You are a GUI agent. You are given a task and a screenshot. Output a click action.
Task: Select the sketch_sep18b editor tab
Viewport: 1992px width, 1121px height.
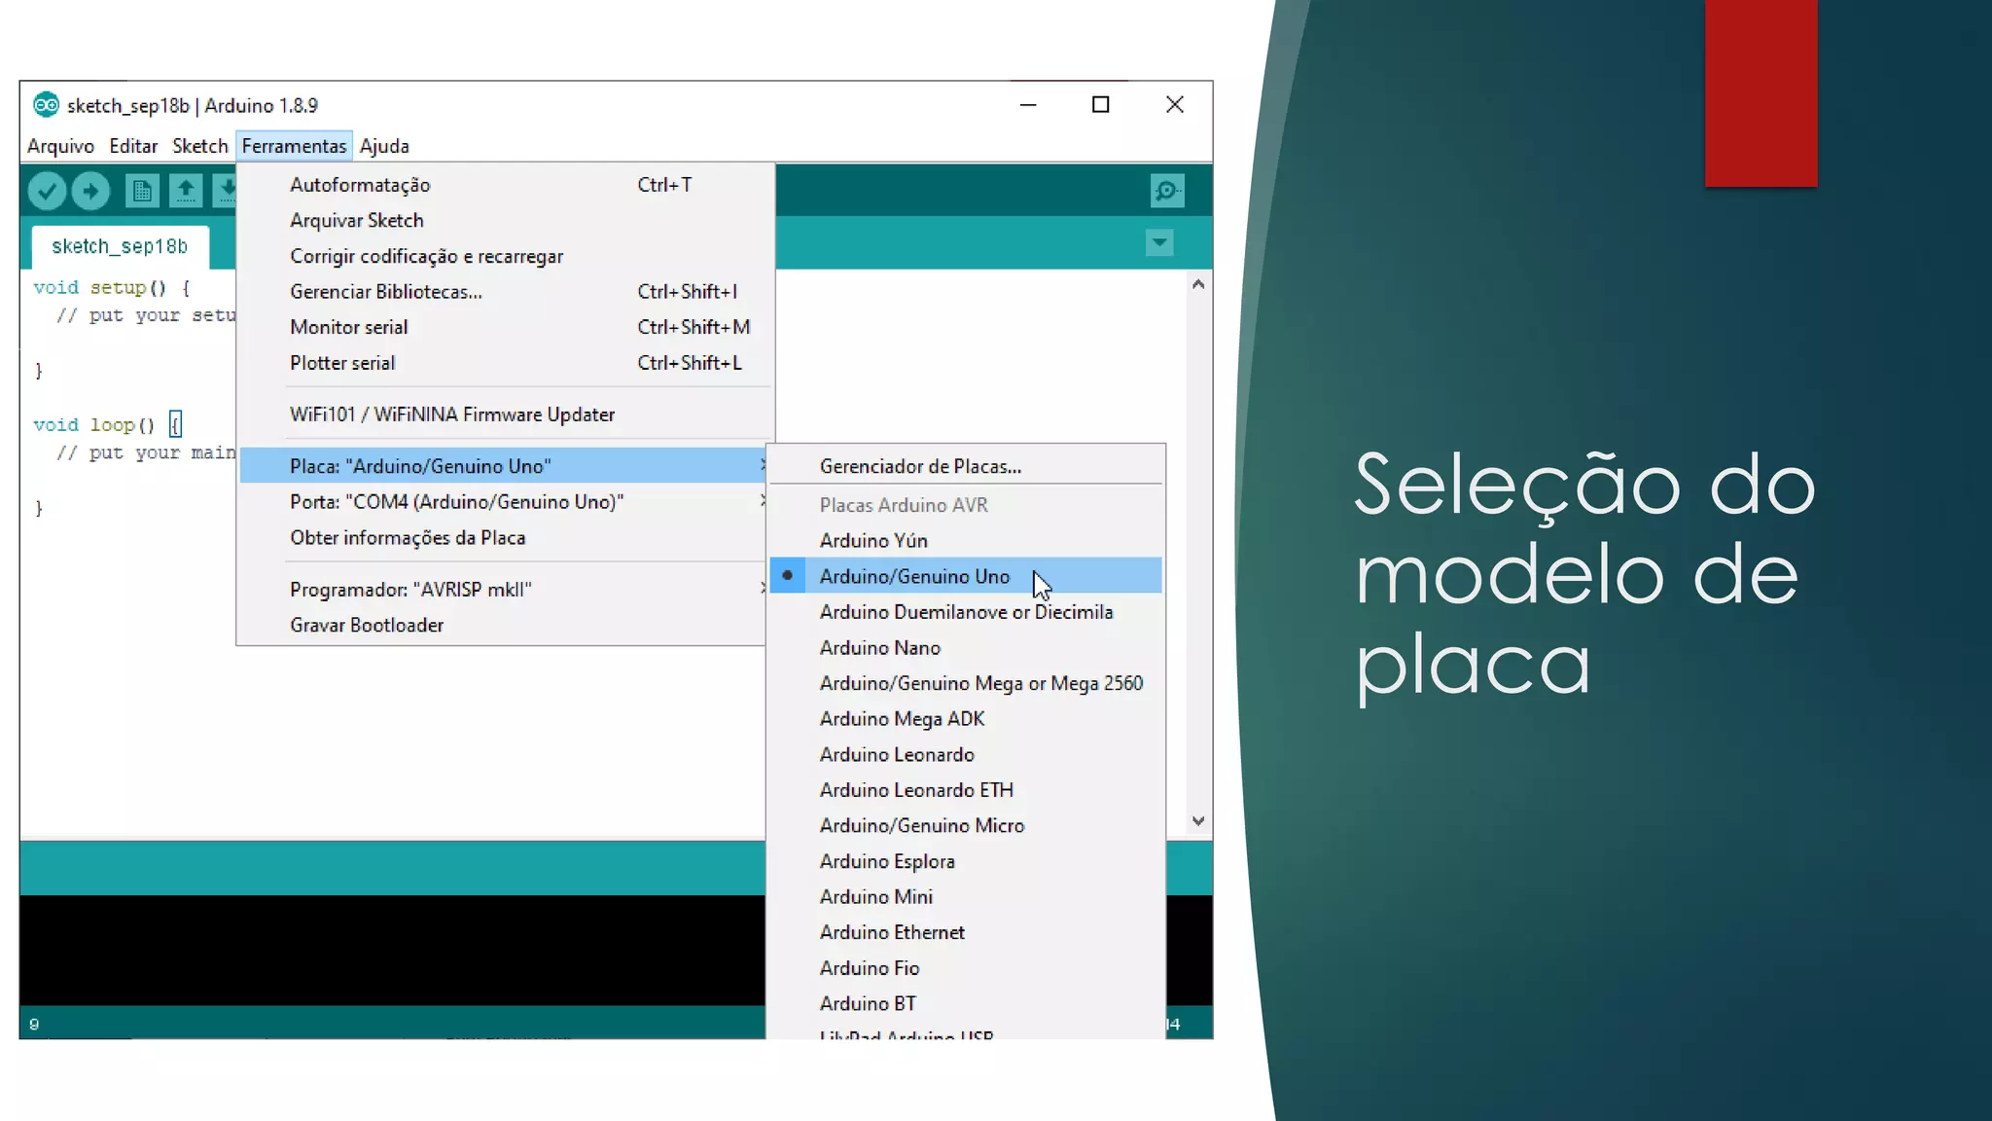tap(120, 247)
